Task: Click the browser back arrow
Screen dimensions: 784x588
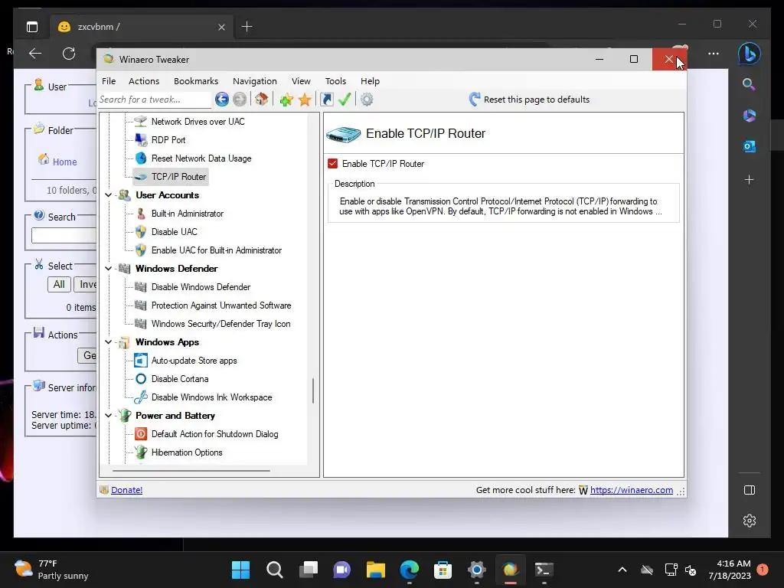Action: point(35,54)
